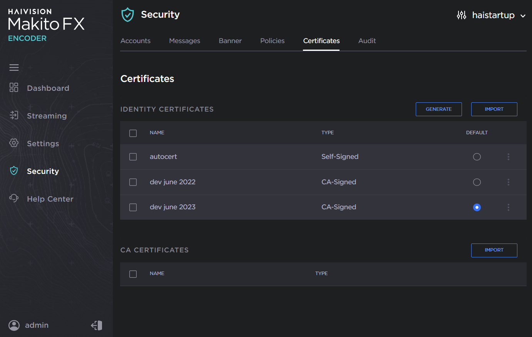Select the dev june 2022 row checkbox
The image size is (532, 337).
click(133, 182)
